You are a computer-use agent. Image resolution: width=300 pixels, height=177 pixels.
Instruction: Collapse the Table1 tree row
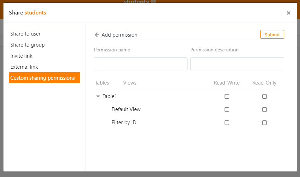coord(98,97)
